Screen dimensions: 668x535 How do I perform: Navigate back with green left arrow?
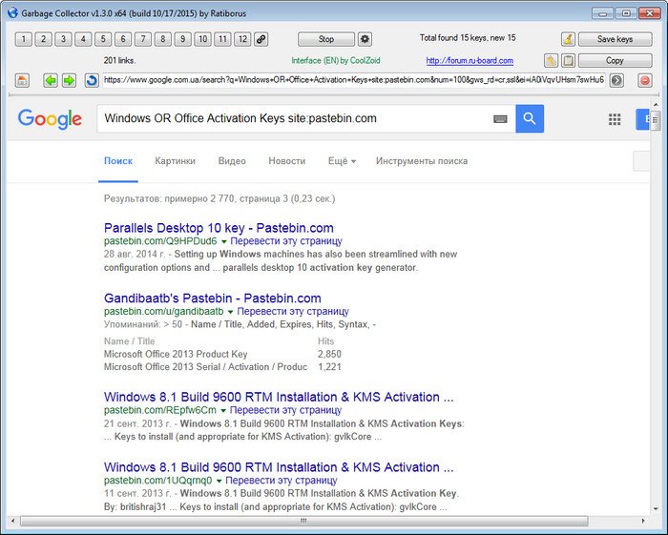tap(51, 80)
